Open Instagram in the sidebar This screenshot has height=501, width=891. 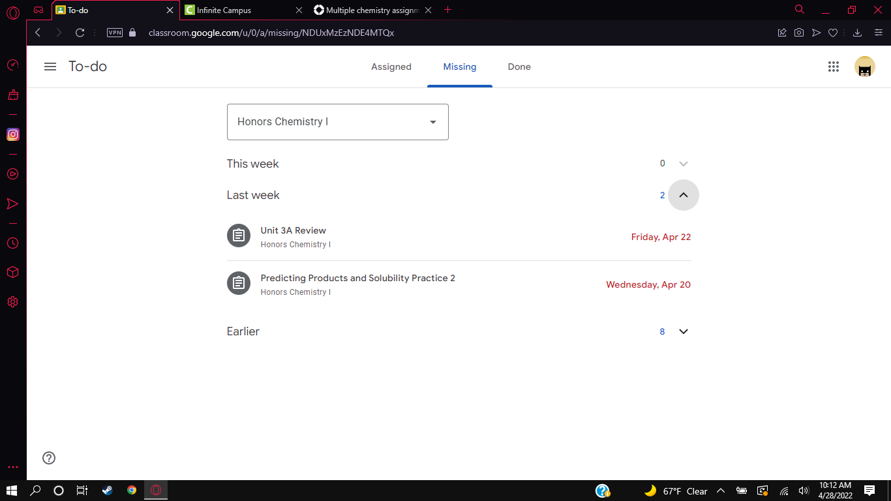point(12,134)
